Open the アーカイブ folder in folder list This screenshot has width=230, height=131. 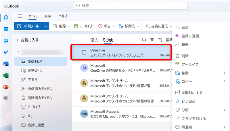click(41, 107)
